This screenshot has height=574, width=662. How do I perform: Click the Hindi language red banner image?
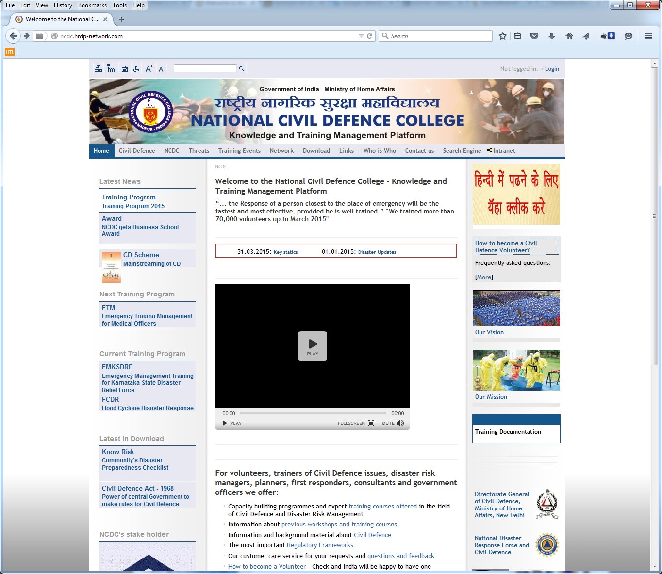click(x=516, y=194)
